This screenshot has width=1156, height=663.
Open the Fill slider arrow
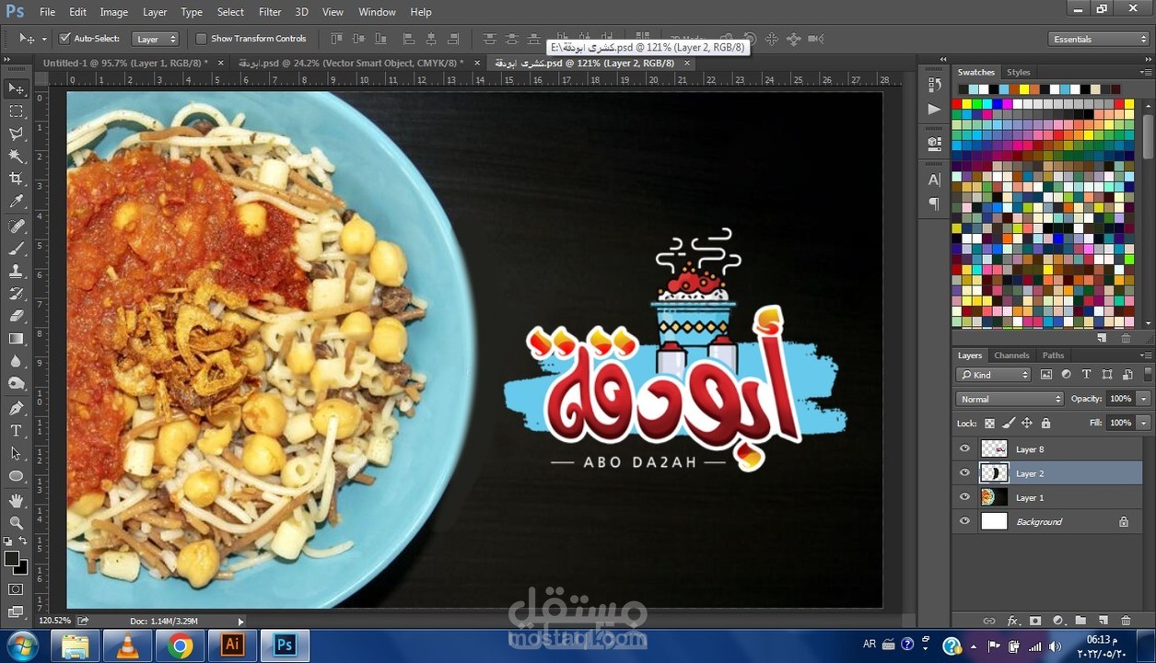click(1143, 423)
